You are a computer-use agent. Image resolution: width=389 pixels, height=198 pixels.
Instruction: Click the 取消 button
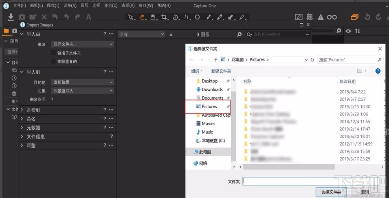pos(365,192)
